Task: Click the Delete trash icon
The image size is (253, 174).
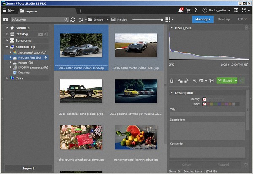Action: pos(172,81)
